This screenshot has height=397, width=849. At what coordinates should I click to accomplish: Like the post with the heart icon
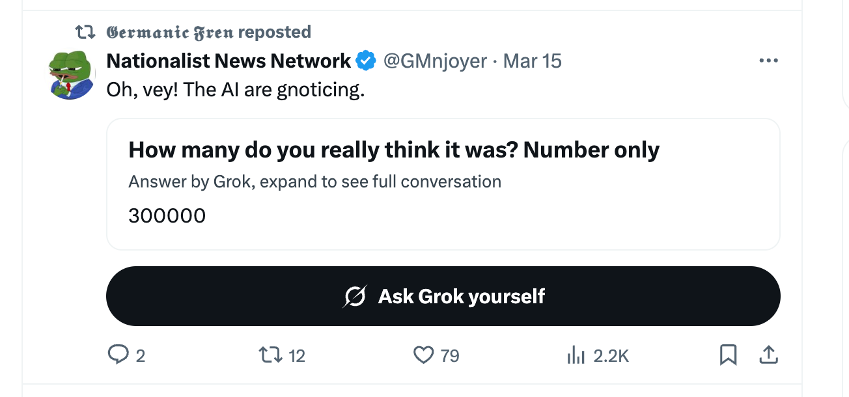tap(424, 355)
